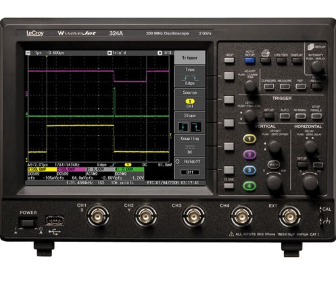
Task: Open the Type Edge menu item
Action: coord(190,76)
